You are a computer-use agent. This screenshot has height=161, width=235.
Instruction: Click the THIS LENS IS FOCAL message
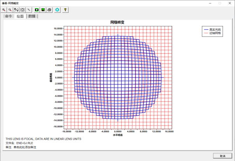(44, 139)
